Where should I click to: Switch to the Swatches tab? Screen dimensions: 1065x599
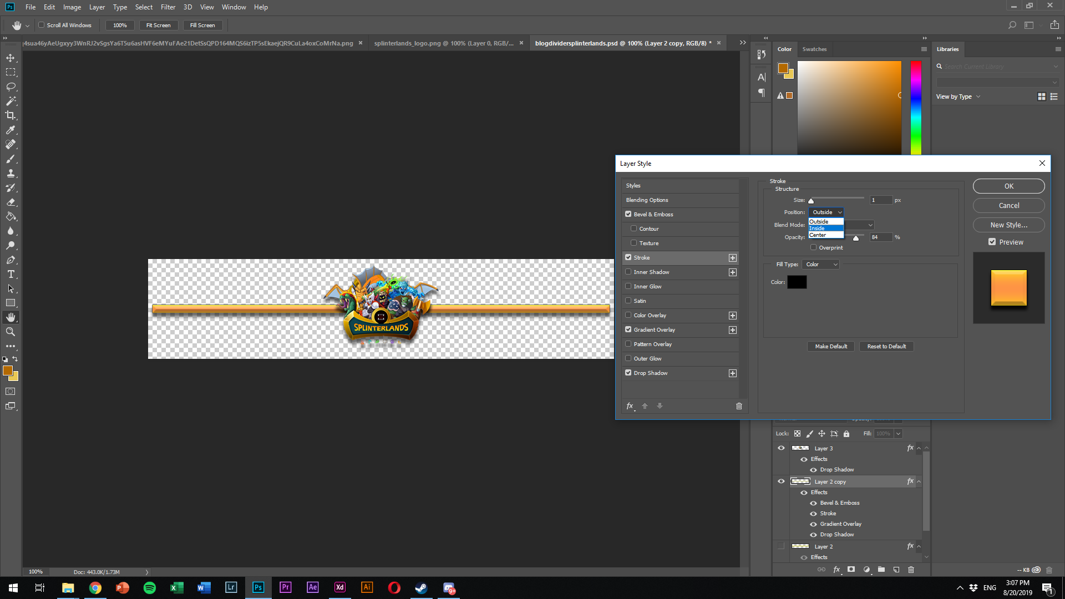click(x=814, y=49)
